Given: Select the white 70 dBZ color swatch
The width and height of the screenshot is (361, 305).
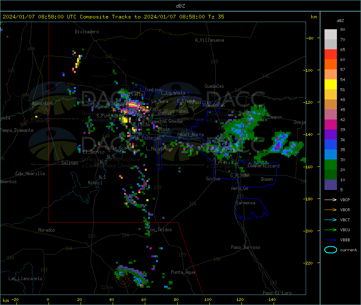Looking at the screenshot, I should click(x=331, y=34).
